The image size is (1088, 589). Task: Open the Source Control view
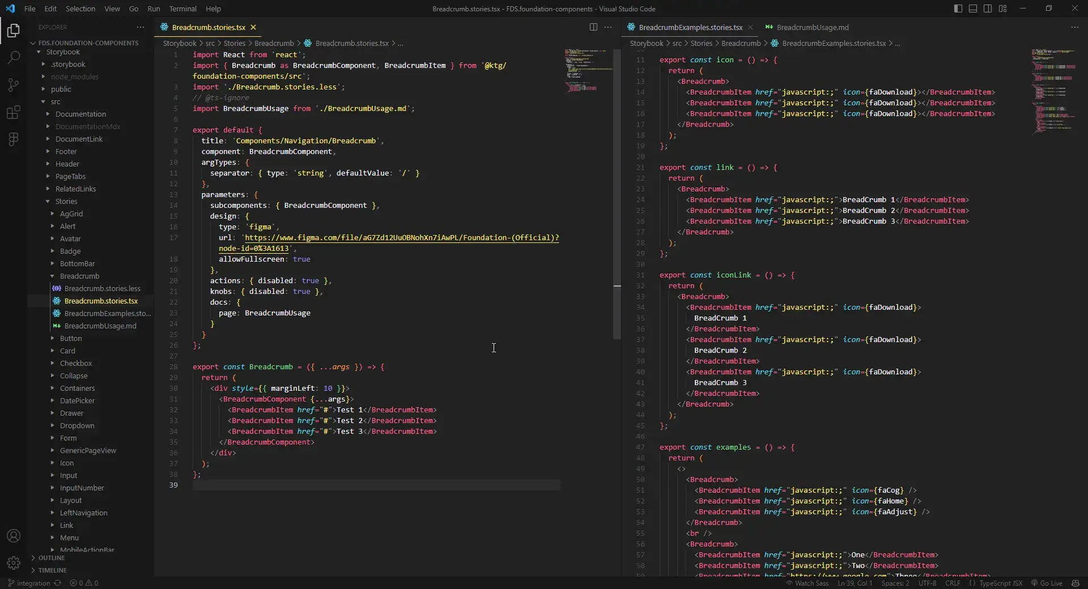pos(14,85)
